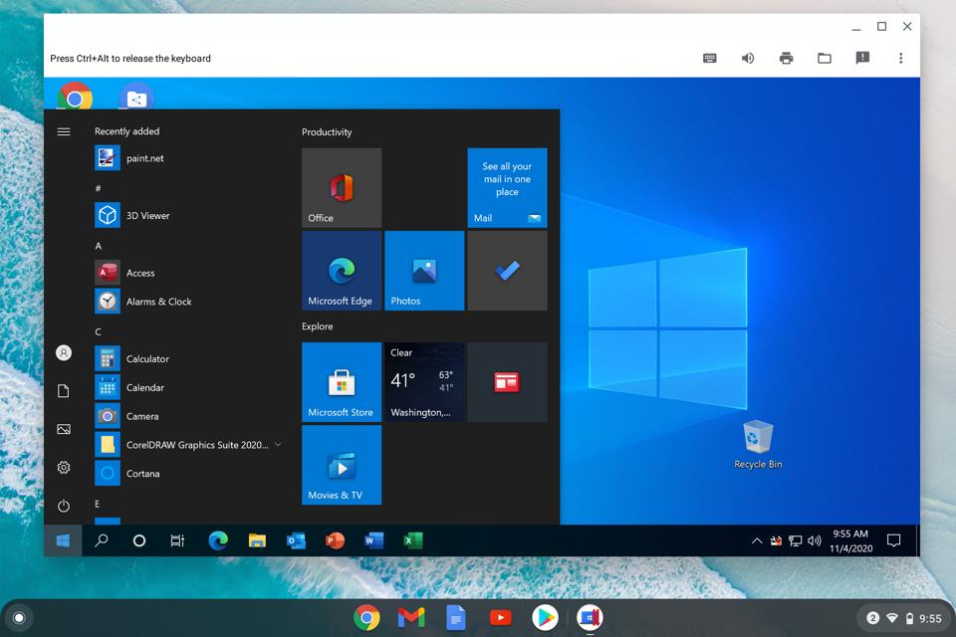
Task: Open the Office tile in Productivity
Action: [342, 188]
